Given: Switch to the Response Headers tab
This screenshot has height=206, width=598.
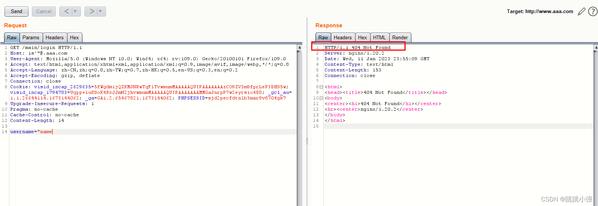Looking at the screenshot, I should 343,37.
